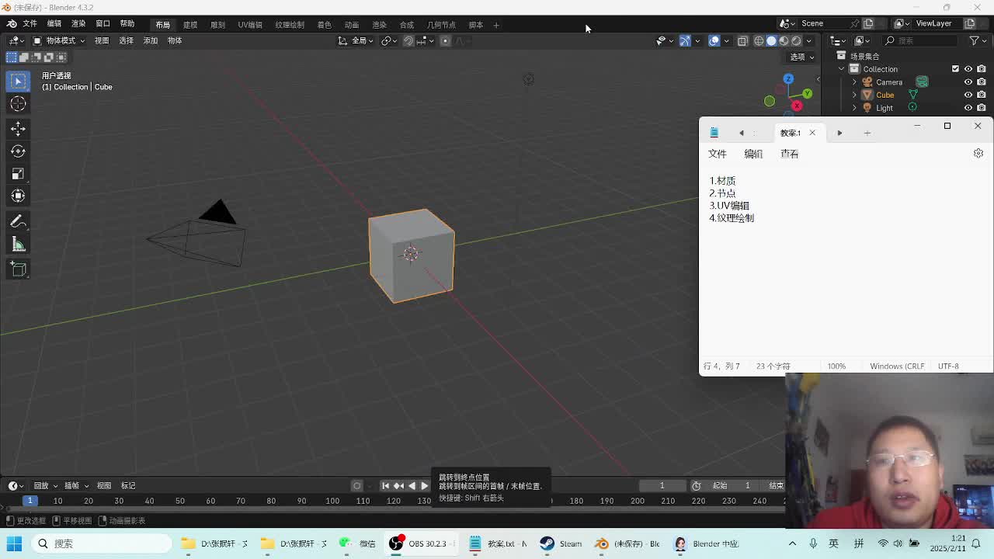The width and height of the screenshot is (994, 559).
Task: Toggle viewport gizmos display
Action: [x=685, y=40]
